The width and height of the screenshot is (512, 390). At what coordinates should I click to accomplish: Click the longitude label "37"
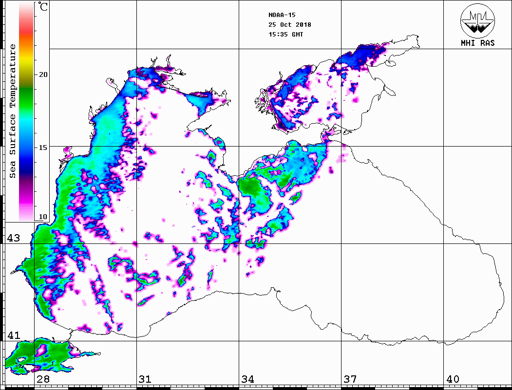coord(350,379)
